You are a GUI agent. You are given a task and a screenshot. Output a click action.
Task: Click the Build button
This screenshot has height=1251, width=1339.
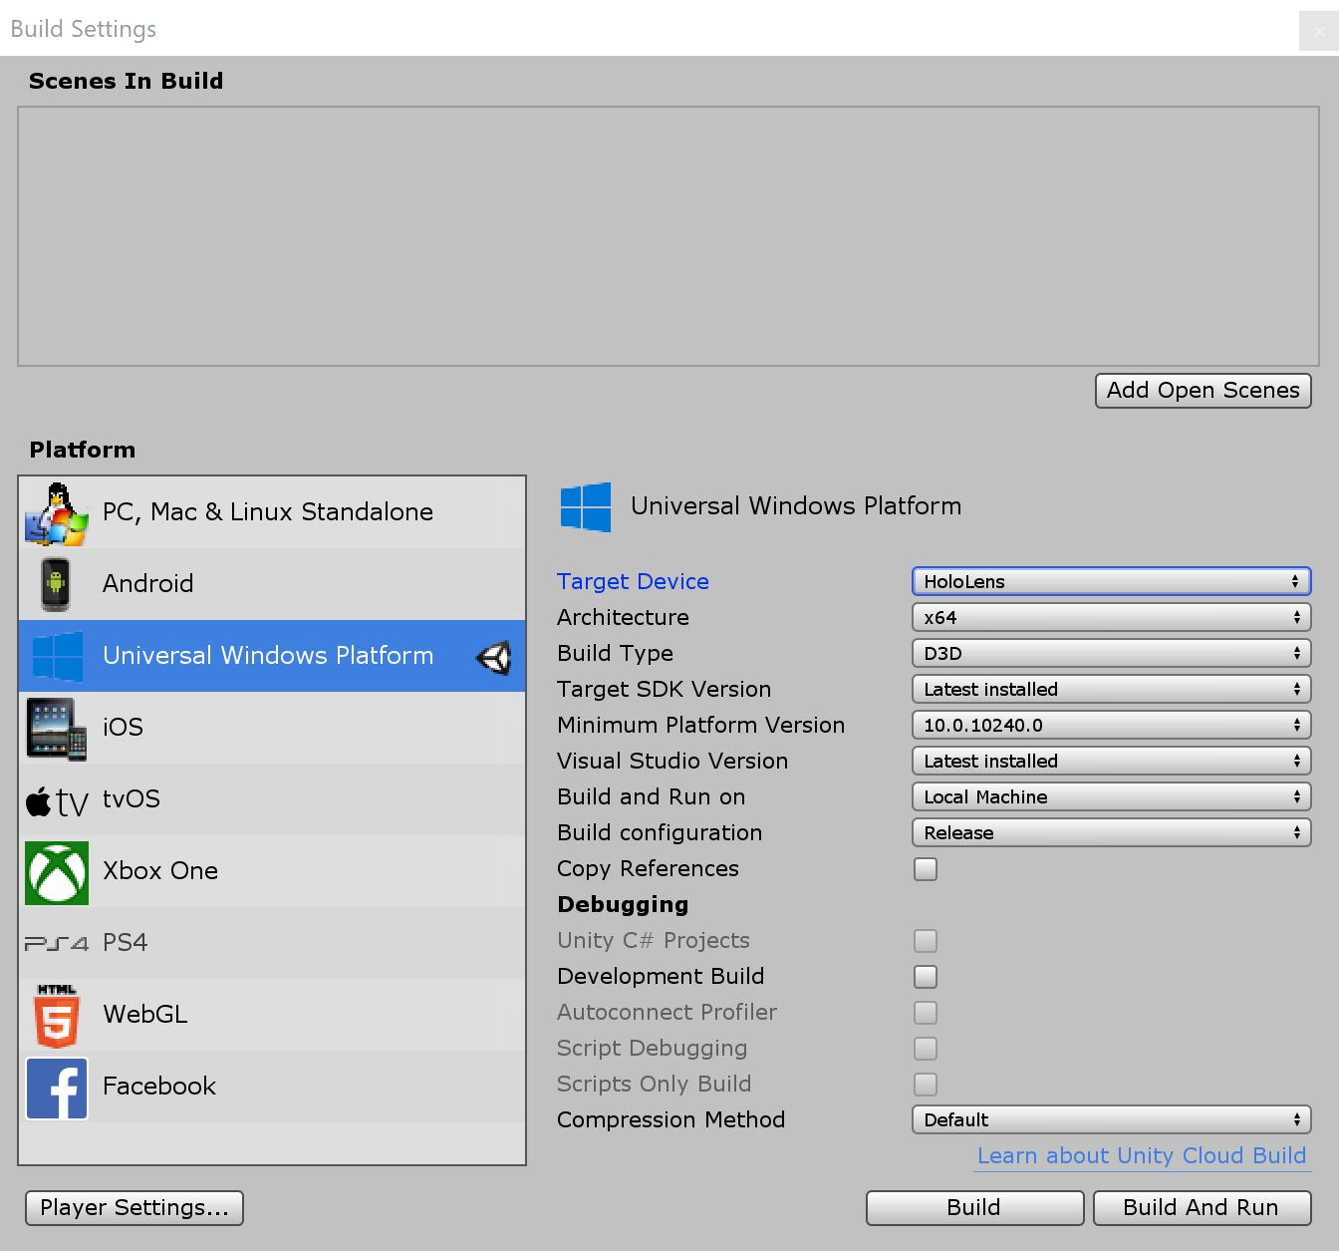click(974, 1208)
